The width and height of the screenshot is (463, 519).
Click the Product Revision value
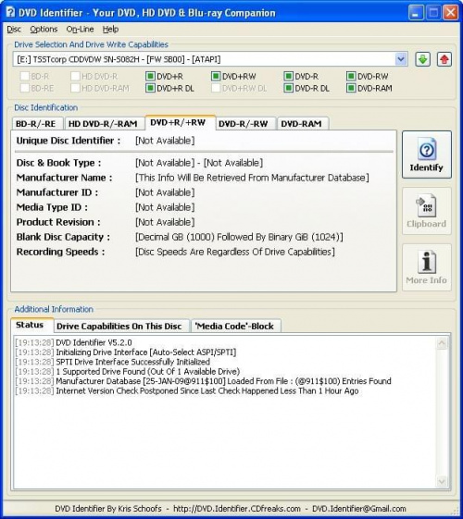[165, 222]
